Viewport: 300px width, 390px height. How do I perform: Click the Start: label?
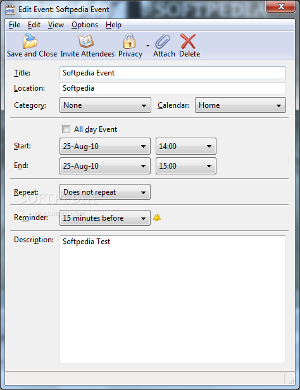(x=22, y=146)
